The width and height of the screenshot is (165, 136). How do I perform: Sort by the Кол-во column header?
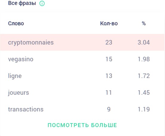[x=109, y=24]
